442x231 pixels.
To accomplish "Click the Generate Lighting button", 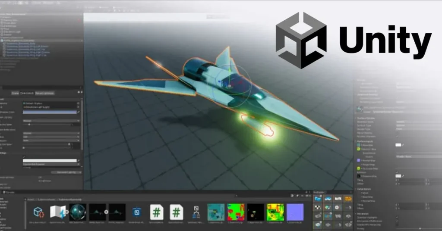I will tap(66, 172).
